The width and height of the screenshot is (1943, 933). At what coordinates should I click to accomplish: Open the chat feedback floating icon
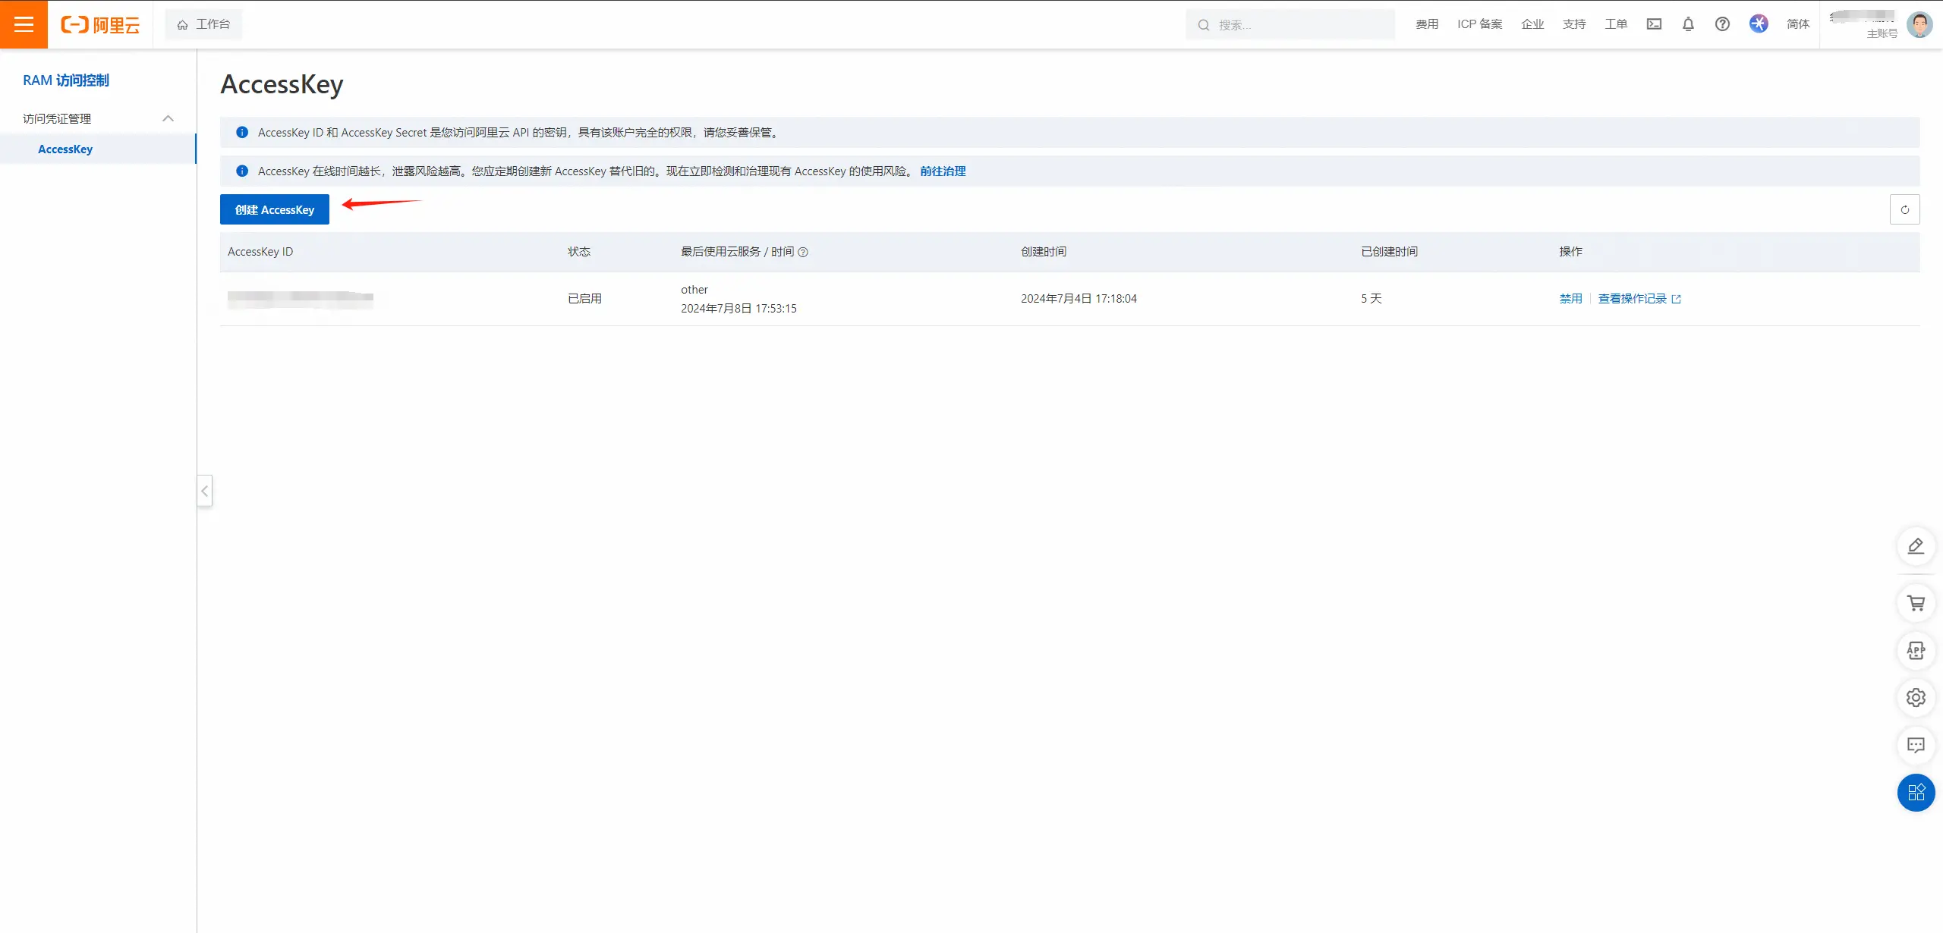(1916, 746)
